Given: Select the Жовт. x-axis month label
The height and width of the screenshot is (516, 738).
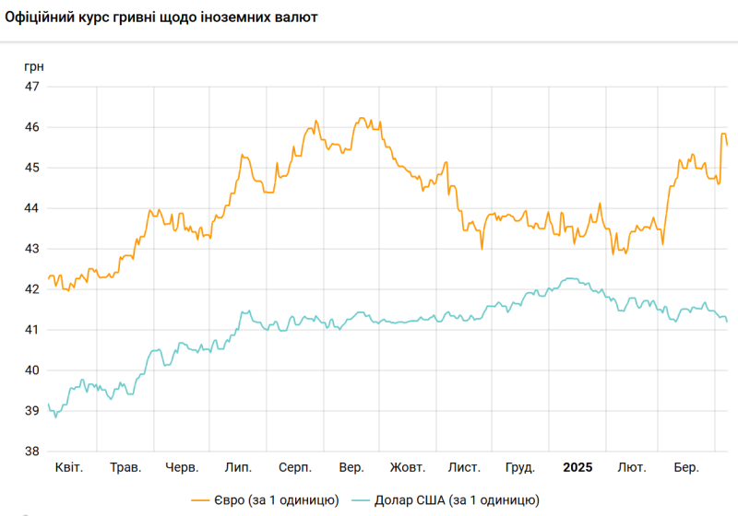Looking at the screenshot, I should (408, 467).
